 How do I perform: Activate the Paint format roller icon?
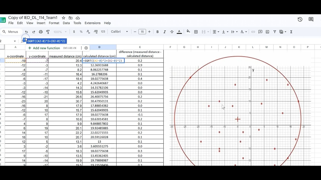click(x=48, y=32)
